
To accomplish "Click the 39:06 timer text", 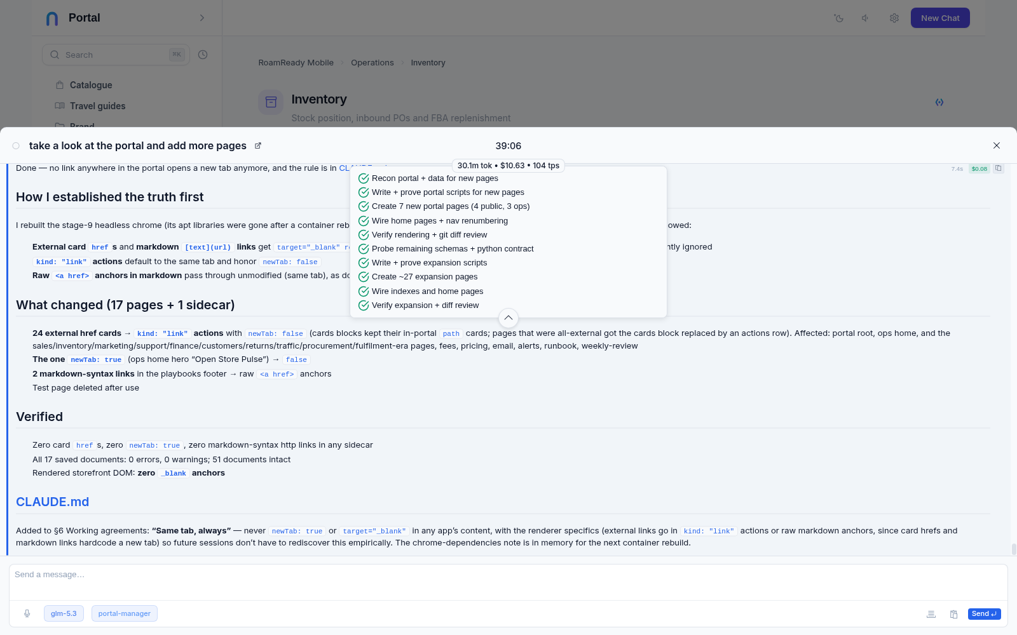I will coord(508,146).
